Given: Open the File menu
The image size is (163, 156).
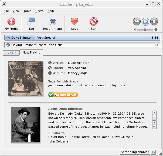Looking at the screenshot, I should pos(6,11).
